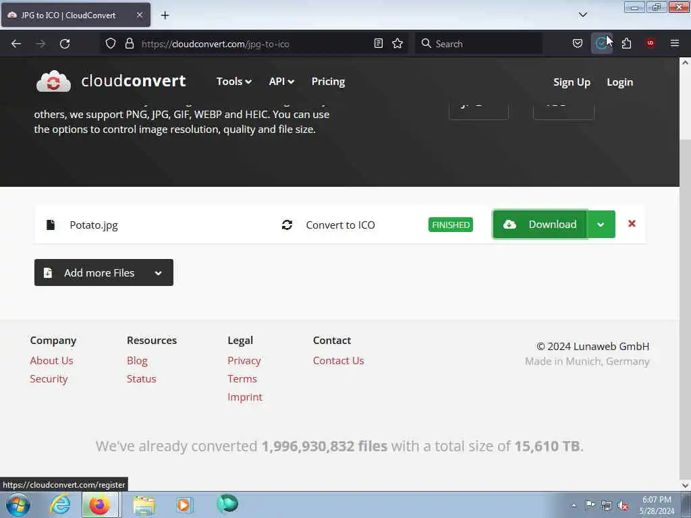Click the cloudconvert.com URL address field
691x518 pixels.
[x=254, y=44]
